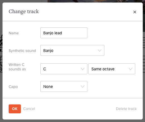Click the chevron arrow next to C
145x122 pixels.
83,69
